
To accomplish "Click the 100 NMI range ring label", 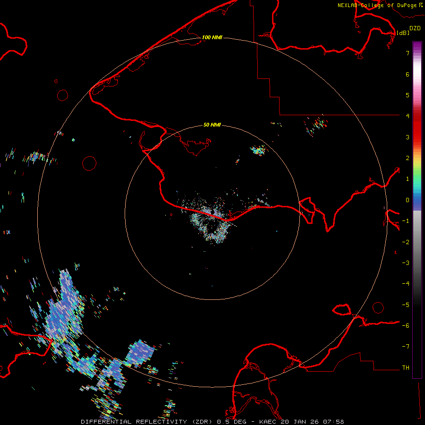I will click(212, 37).
